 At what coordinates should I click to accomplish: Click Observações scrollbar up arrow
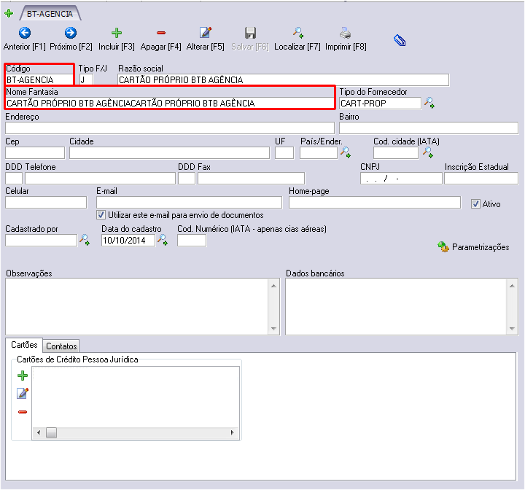pyautogui.click(x=273, y=286)
